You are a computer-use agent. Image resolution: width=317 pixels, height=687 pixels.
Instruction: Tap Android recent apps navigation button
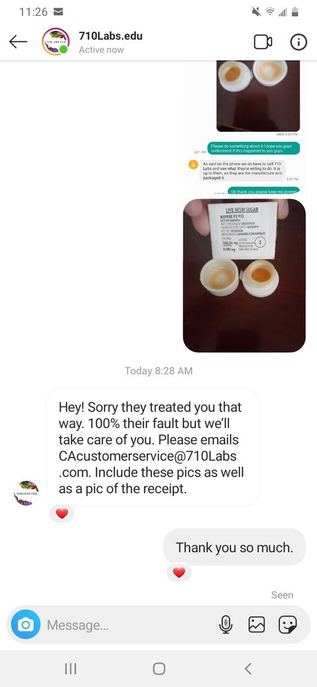[71, 668]
